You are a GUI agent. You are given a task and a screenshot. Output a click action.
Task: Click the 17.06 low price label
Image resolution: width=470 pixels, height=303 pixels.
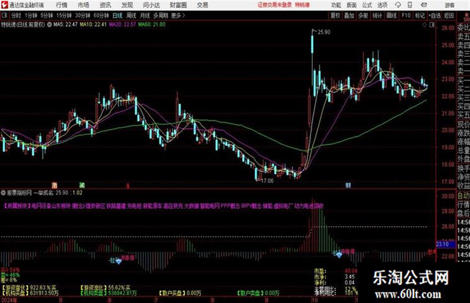coord(267,181)
